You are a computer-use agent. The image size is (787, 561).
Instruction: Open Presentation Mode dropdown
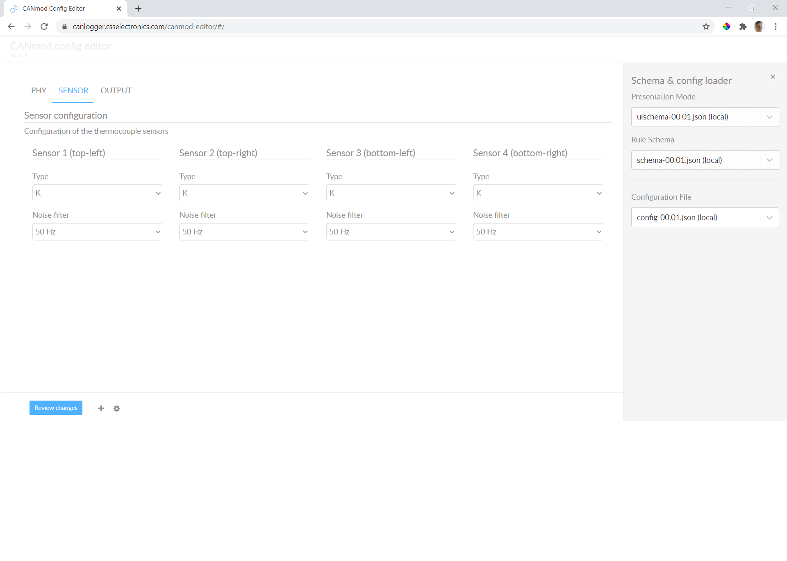(704, 116)
